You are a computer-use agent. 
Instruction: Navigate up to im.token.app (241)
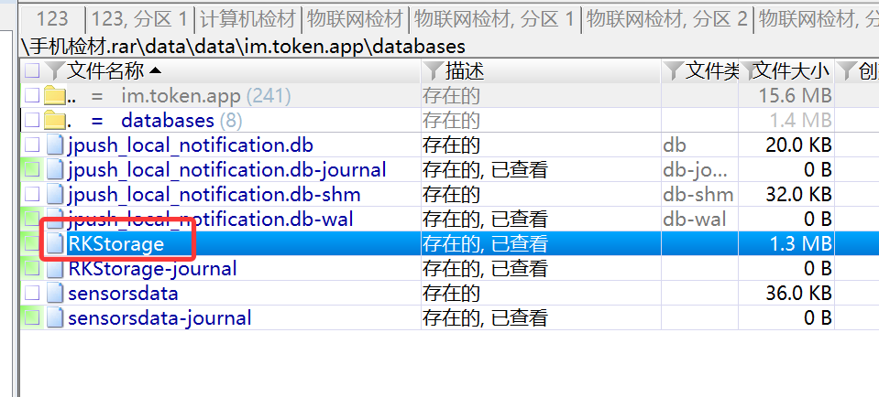205,96
